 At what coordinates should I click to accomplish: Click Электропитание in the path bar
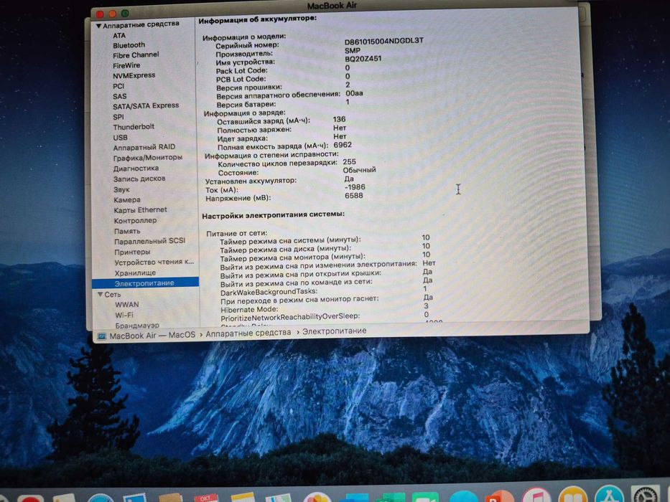click(x=334, y=331)
